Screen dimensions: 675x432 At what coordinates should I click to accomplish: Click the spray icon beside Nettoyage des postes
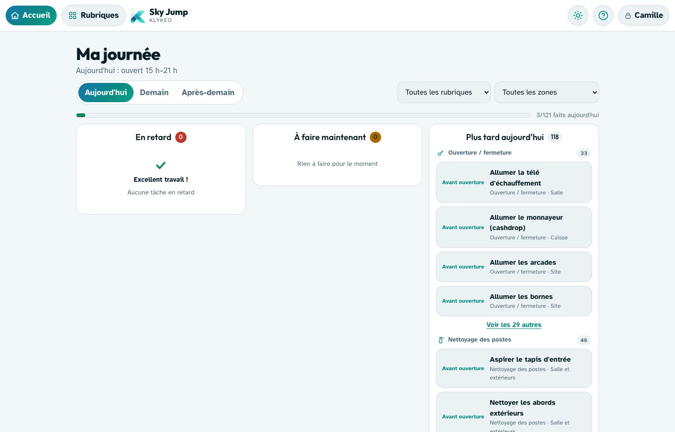[x=441, y=340]
